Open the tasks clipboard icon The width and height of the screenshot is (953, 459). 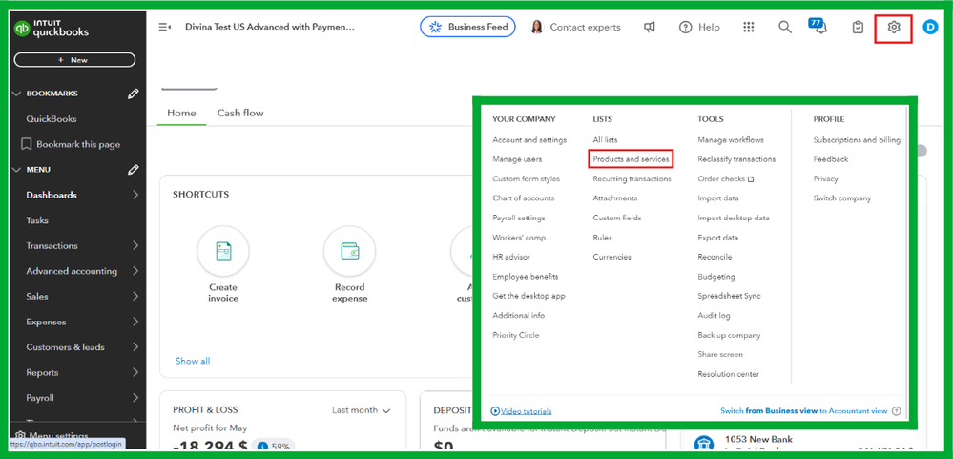(858, 28)
